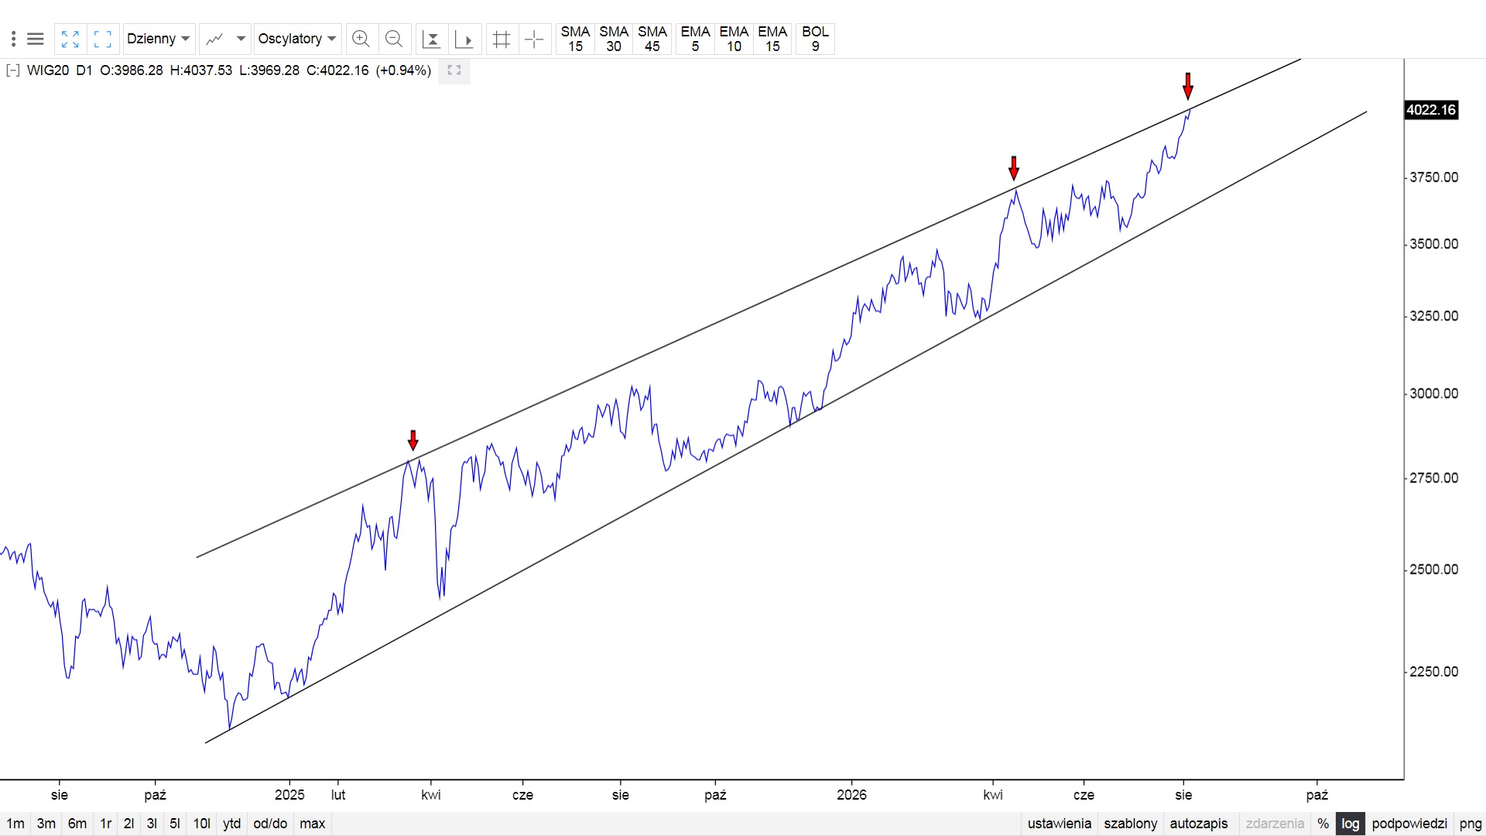Click the shift chart right icon
Viewport: 1486px width, 836px height.
click(x=464, y=39)
